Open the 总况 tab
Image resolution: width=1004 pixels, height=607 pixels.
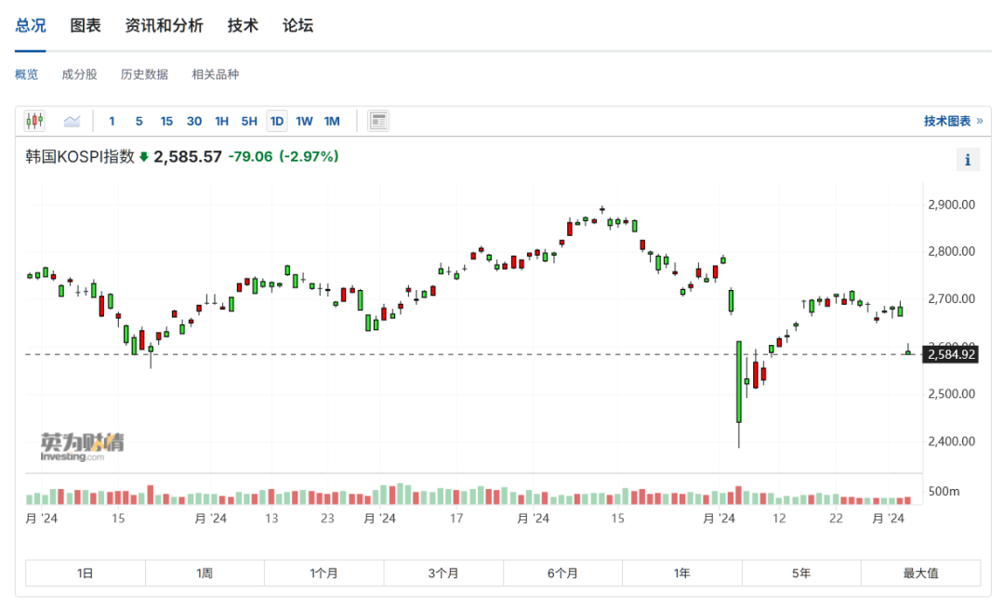pyautogui.click(x=30, y=26)
